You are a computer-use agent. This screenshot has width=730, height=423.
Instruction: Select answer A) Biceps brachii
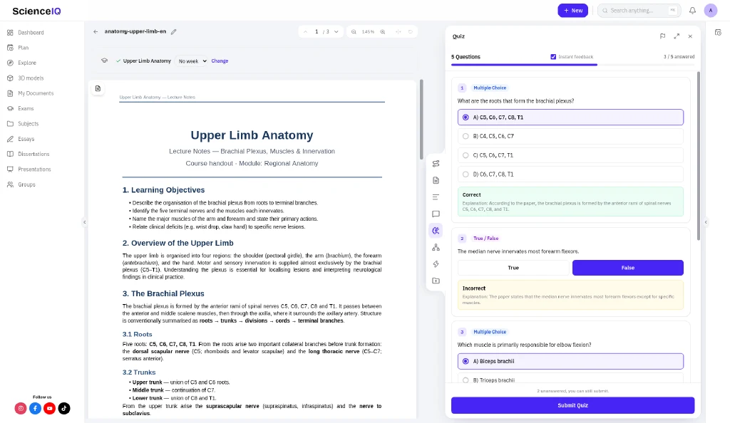coord(570,361)
